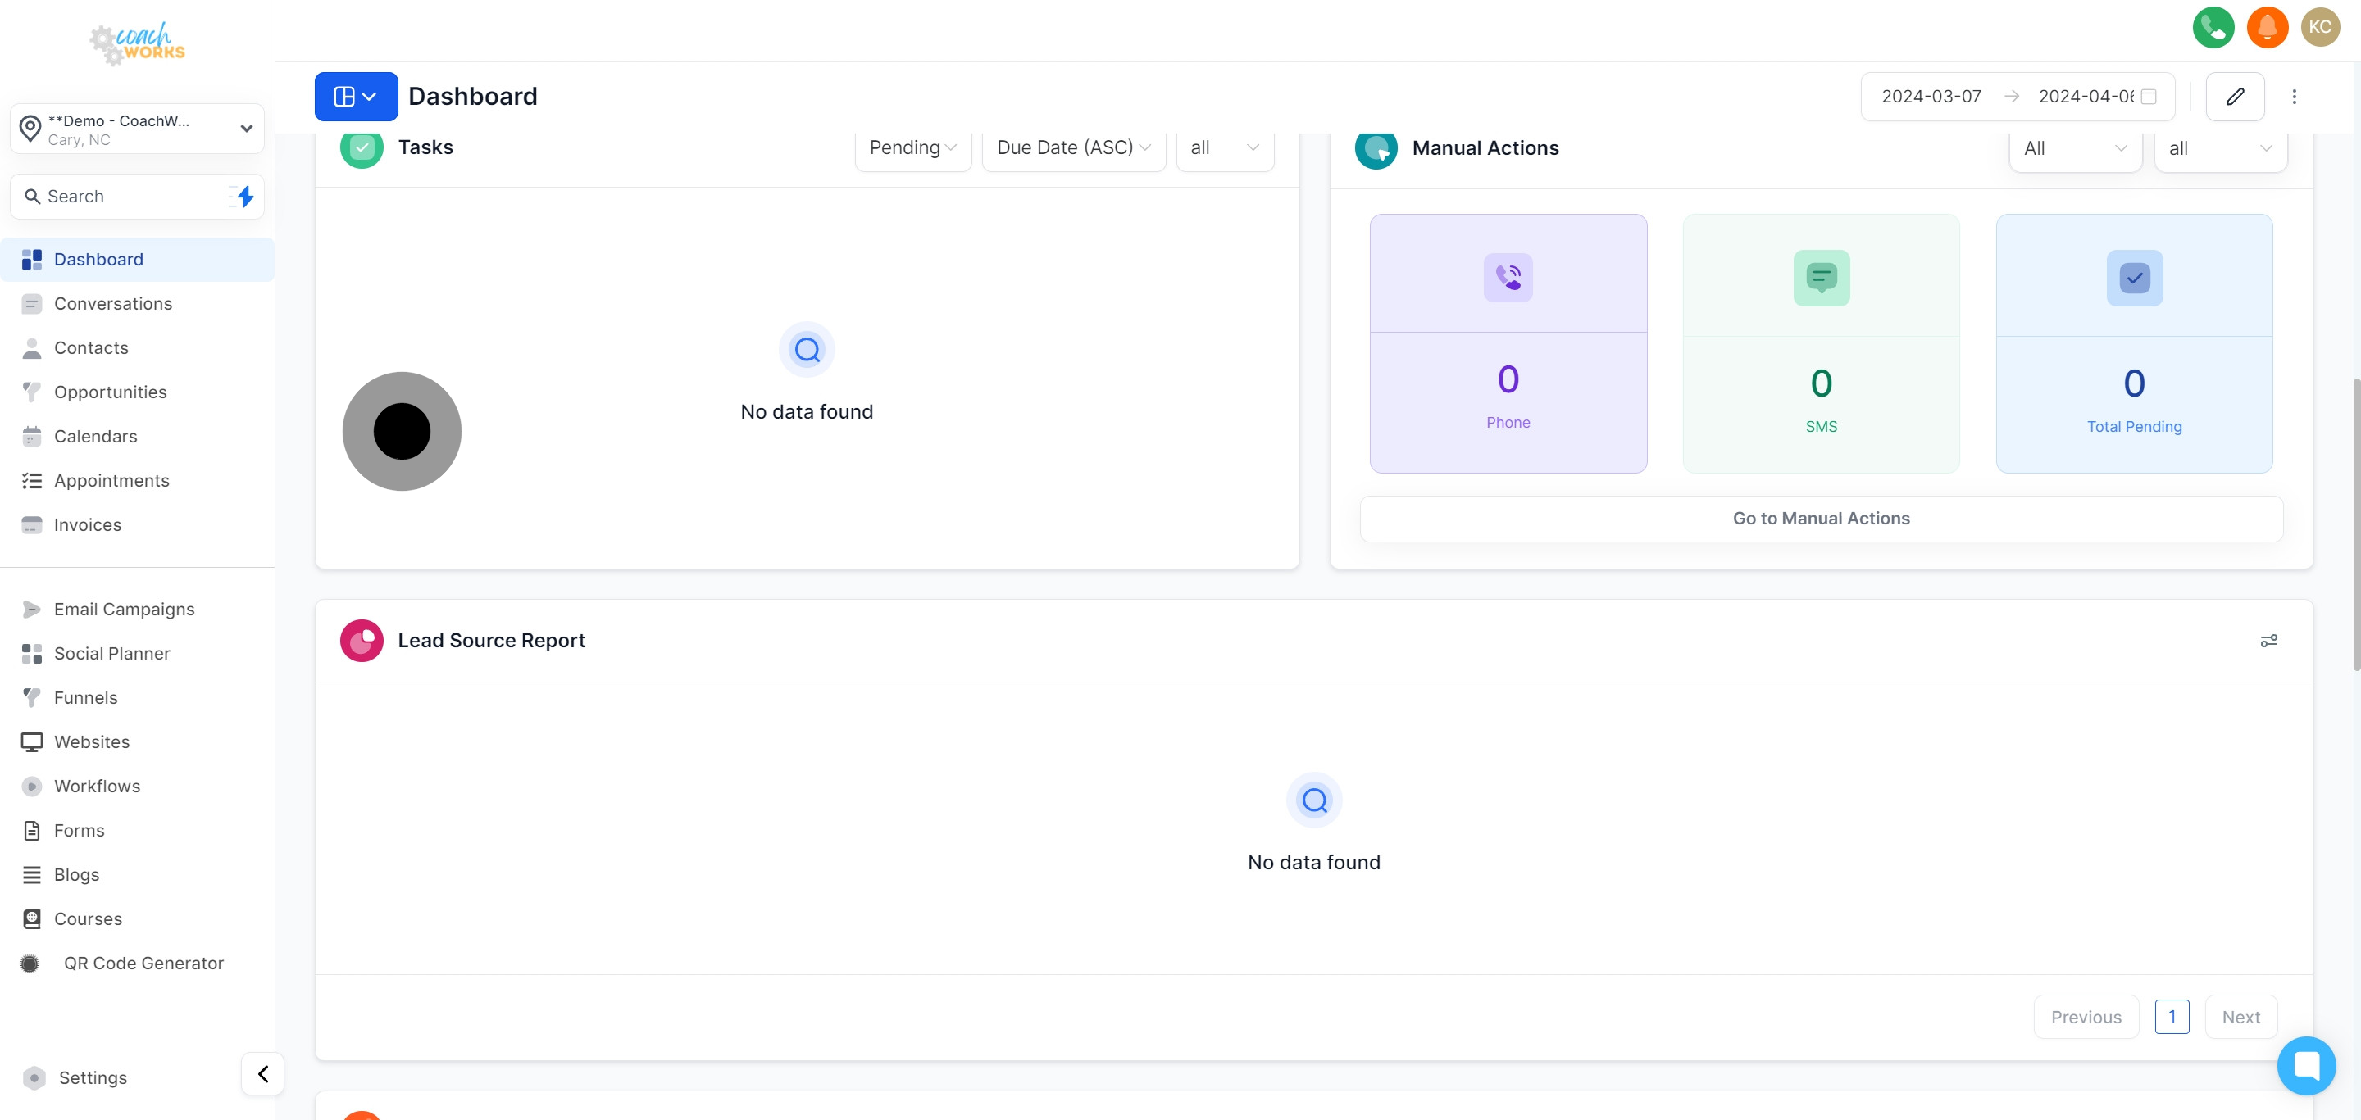
Task: Open the blue dashboard switcher dropdown
Action: (356, 96)
